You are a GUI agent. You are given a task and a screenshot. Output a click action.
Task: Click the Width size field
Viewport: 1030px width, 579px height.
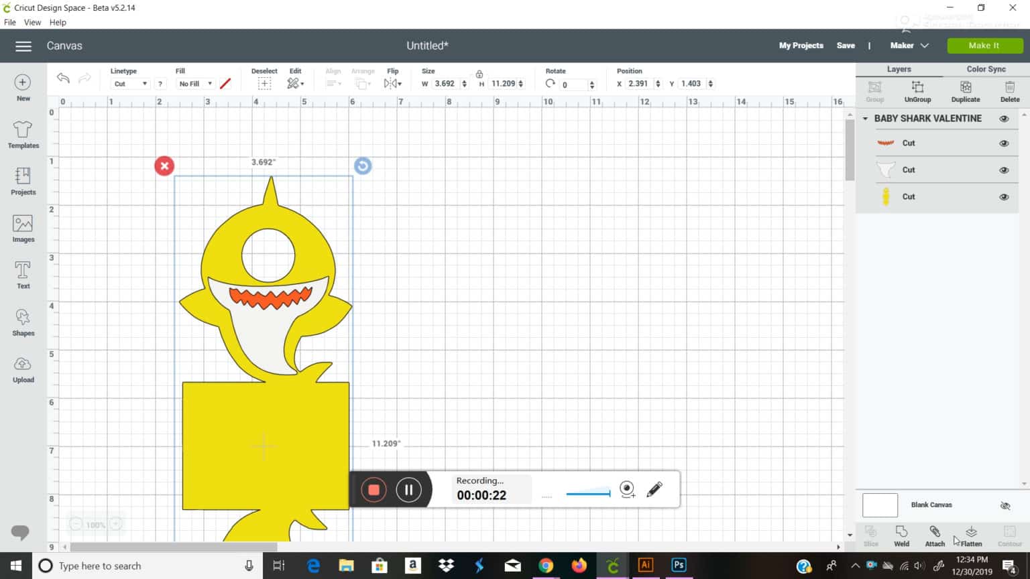click(445, 84)
